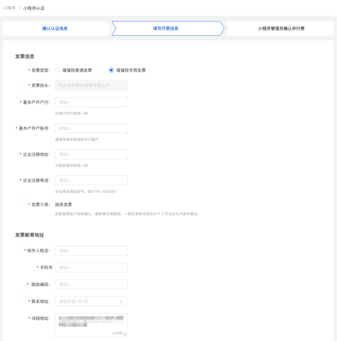Focus the 企业注册地址 input field

[91, 154]
